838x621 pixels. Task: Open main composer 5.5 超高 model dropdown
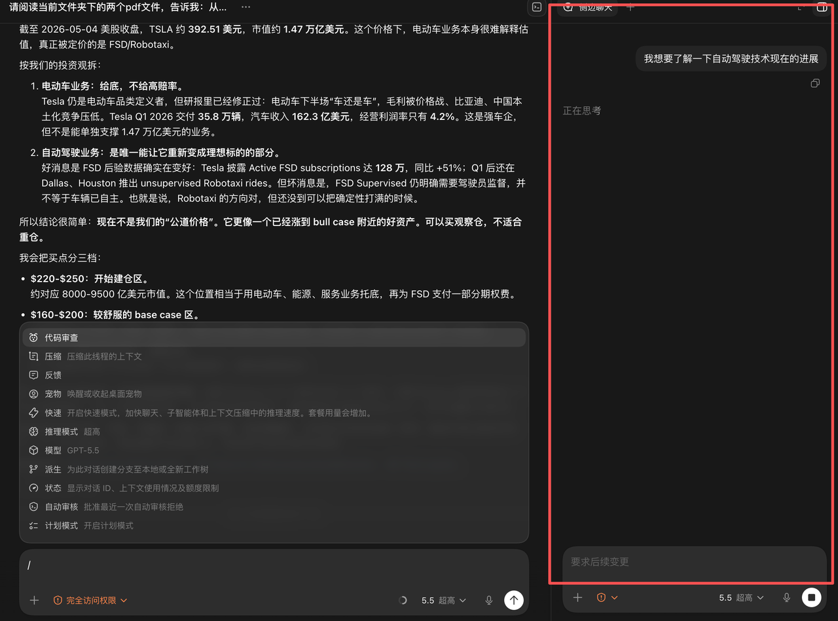tap(444, 600)
